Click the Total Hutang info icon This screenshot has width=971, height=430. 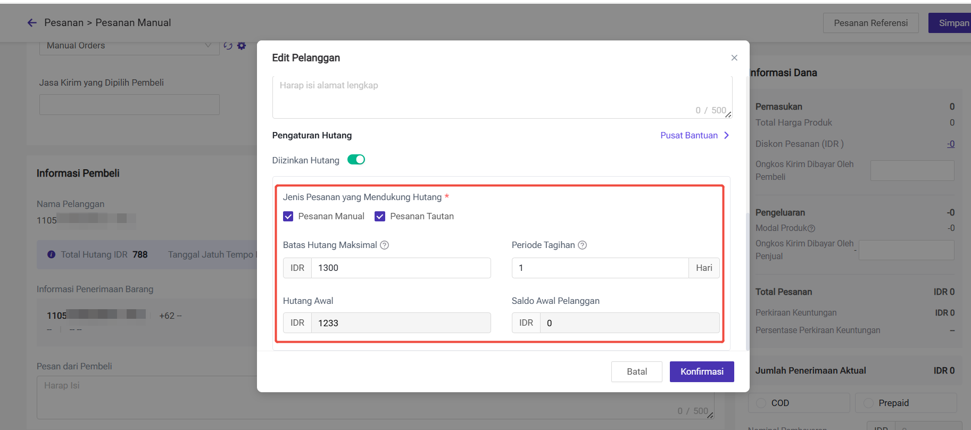point(52,255)
